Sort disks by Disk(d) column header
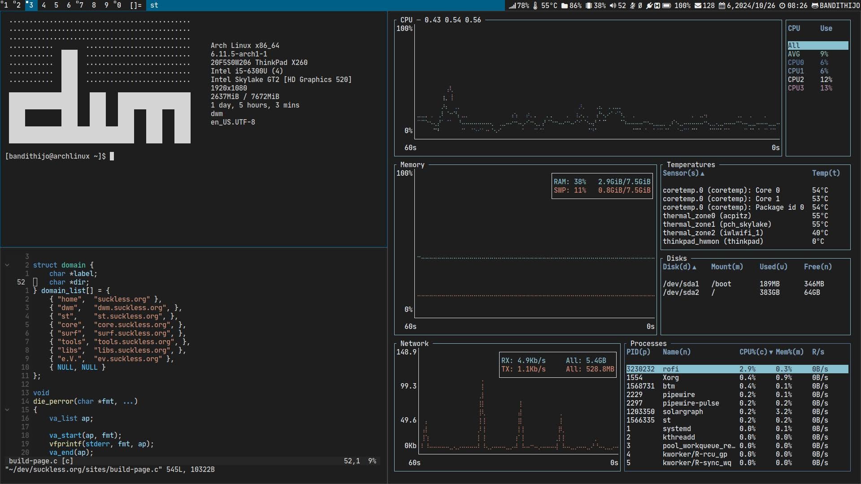Image resolution: width=861 pixels, height=484 pixels. click(x=679, y=267)
